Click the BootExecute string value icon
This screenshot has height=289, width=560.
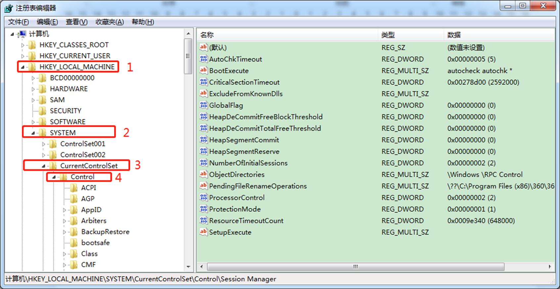[203, 71]
